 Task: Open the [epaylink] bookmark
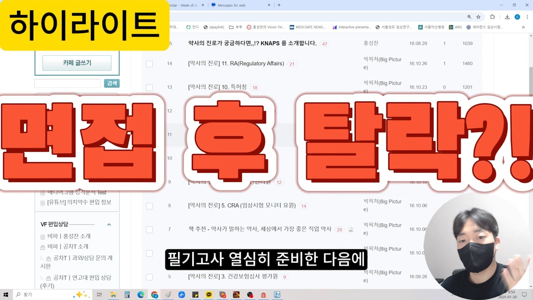[x=214, y=27]
